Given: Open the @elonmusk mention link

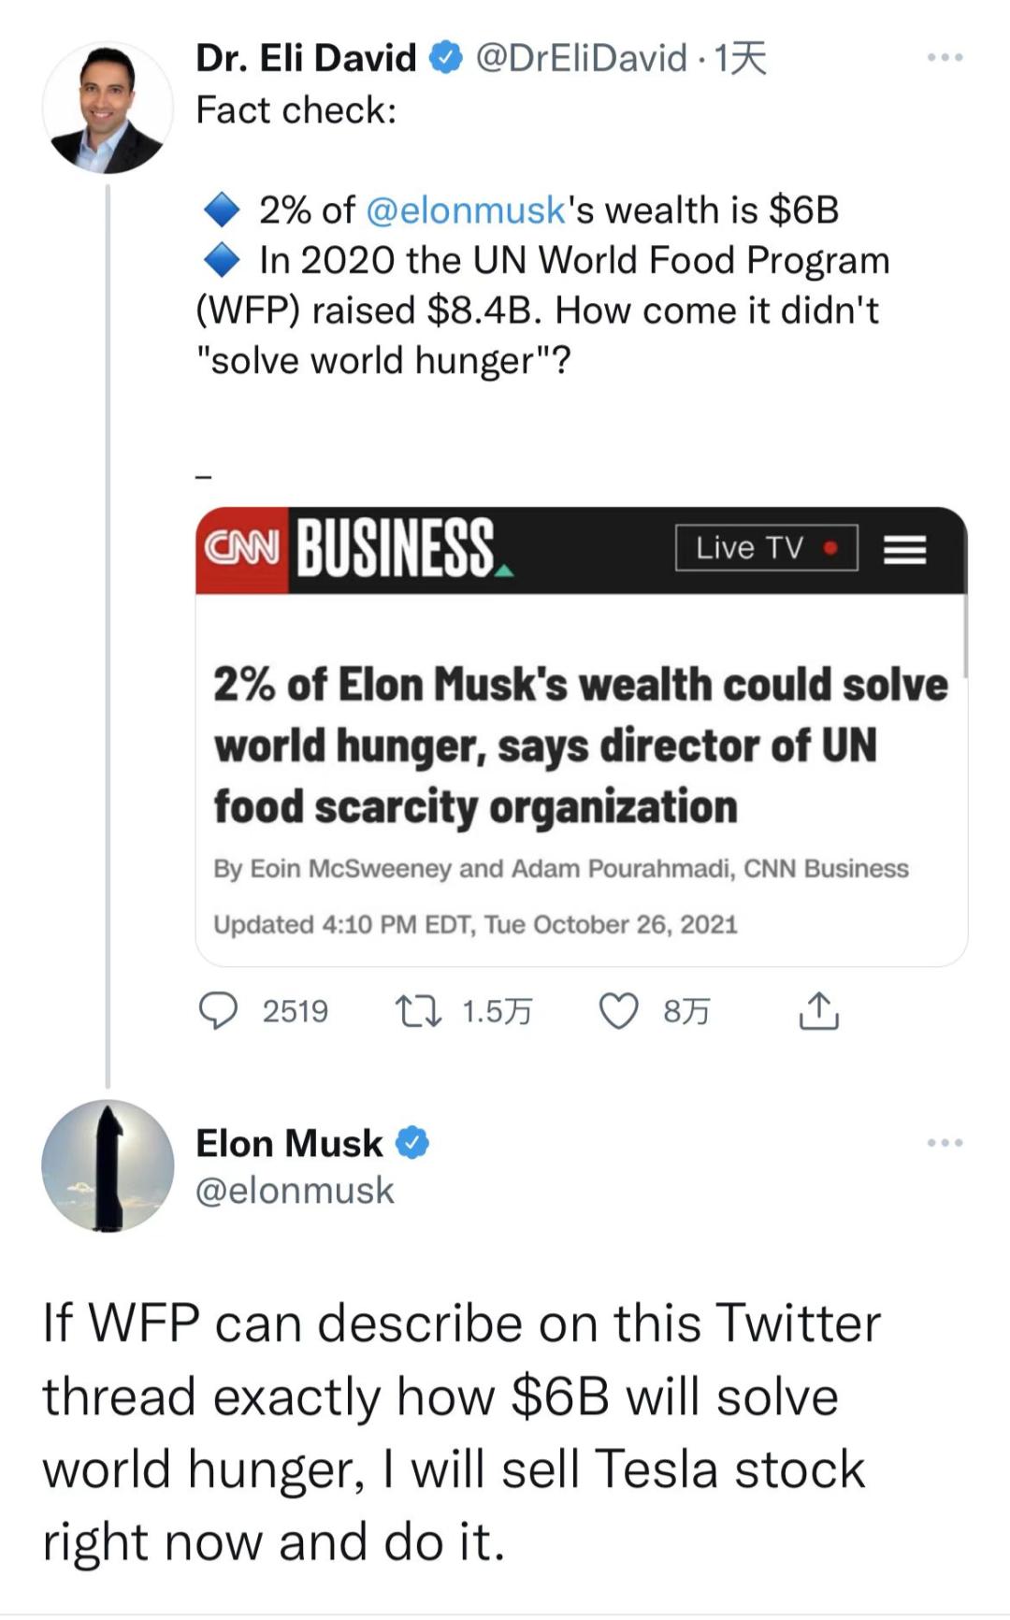Looking at the screenshot, I should pyautogui.click(x=466, y=210).
